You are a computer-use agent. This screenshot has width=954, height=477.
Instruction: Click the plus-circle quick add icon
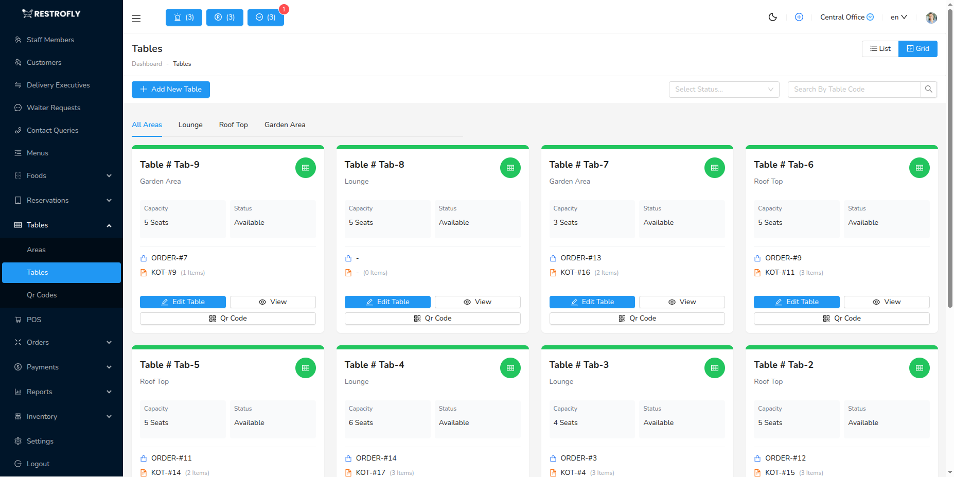(x=799, y=17)
